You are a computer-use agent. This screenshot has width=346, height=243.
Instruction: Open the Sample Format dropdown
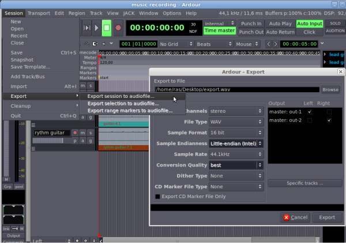coord(236,132)
